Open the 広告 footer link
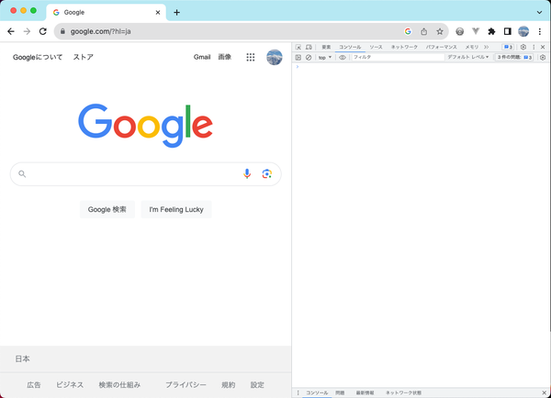551x398 pixels. coord(34,385)
